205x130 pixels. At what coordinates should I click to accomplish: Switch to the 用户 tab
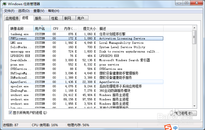(82, 18)
